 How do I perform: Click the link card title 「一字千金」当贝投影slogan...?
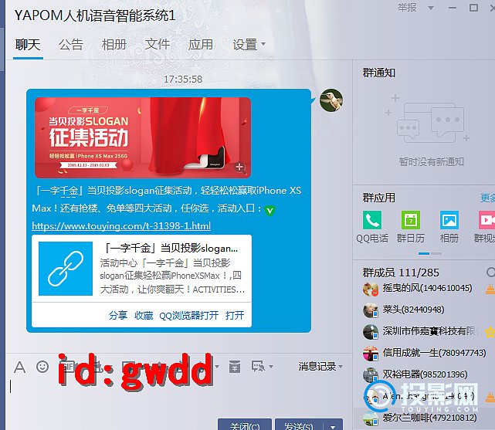tap(171, 249)
